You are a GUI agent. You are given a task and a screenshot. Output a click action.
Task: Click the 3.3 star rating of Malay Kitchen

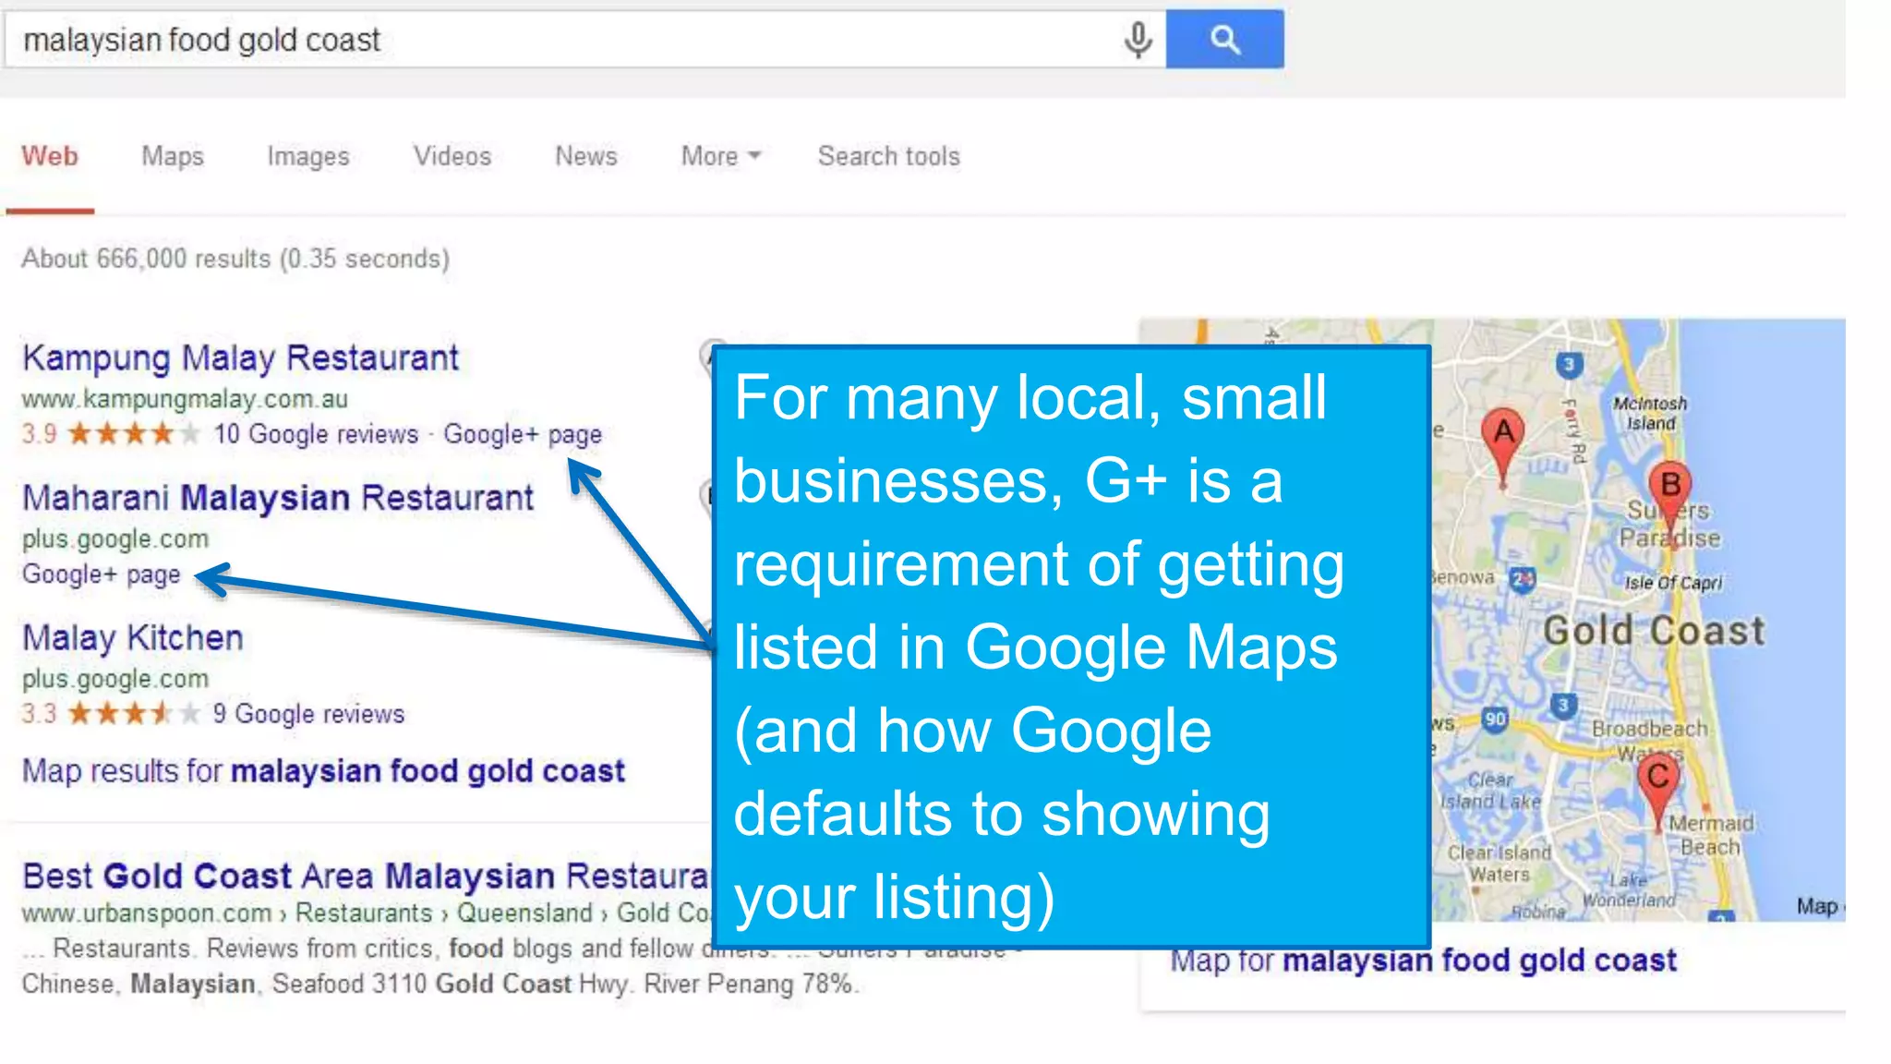click(111, 714)
